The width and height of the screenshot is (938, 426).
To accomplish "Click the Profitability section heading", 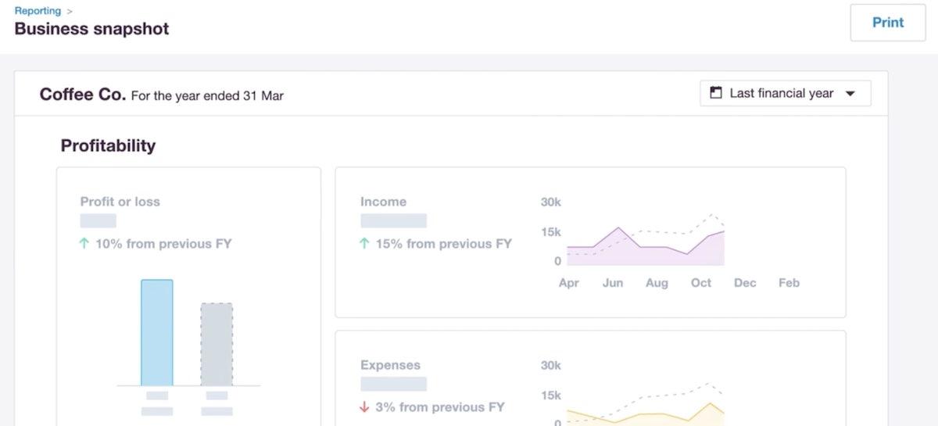I will point(108,145).
